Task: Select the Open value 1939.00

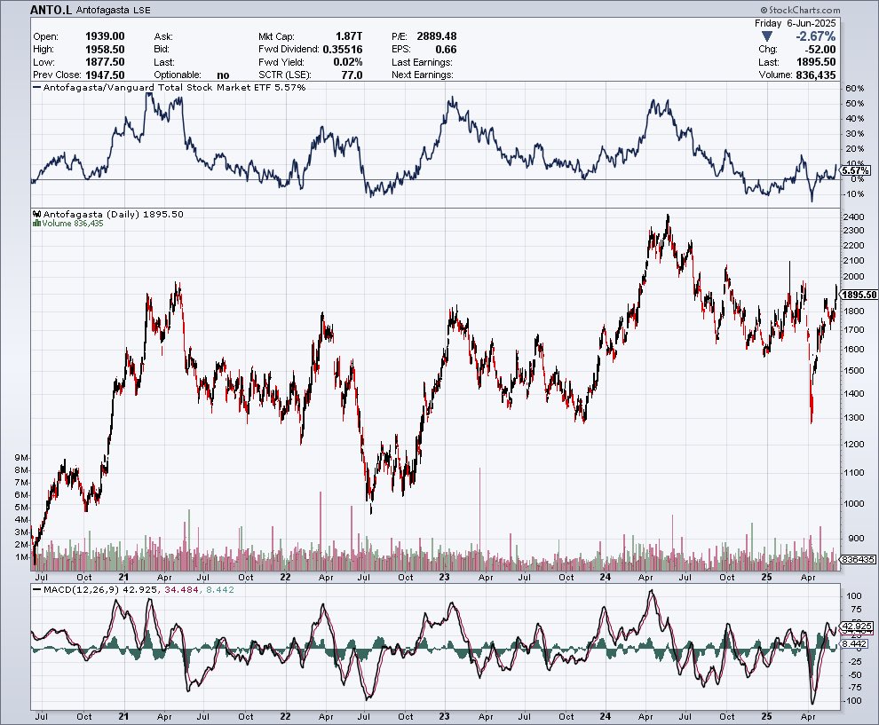Action: pos(105,36)
